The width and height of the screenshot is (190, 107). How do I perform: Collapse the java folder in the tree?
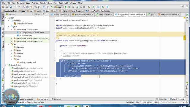[9, 26]
